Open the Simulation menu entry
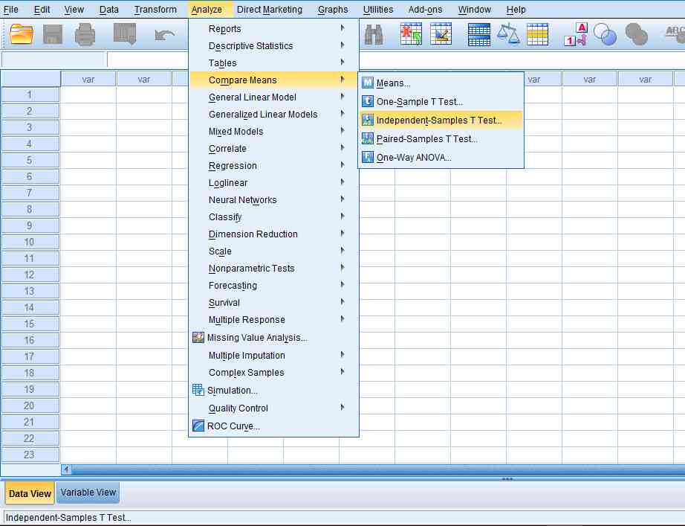Viewport: 685px width, 526px height. click(x=274, y=391)
